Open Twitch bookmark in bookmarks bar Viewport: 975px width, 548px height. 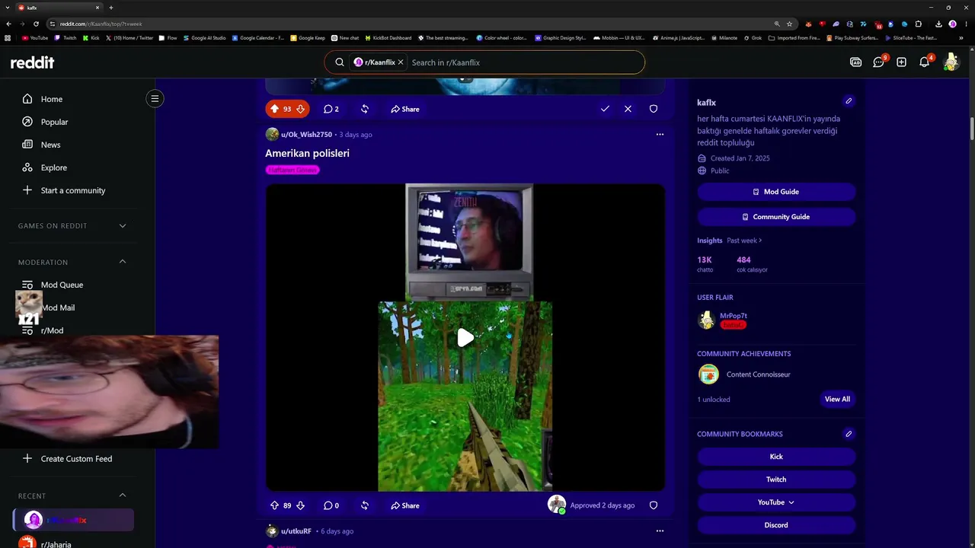coord(66,37)
